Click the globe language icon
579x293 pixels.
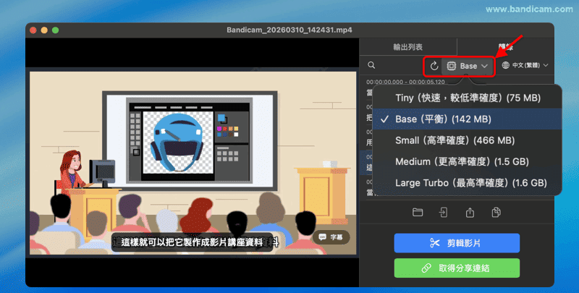click(x=505, y=65)
